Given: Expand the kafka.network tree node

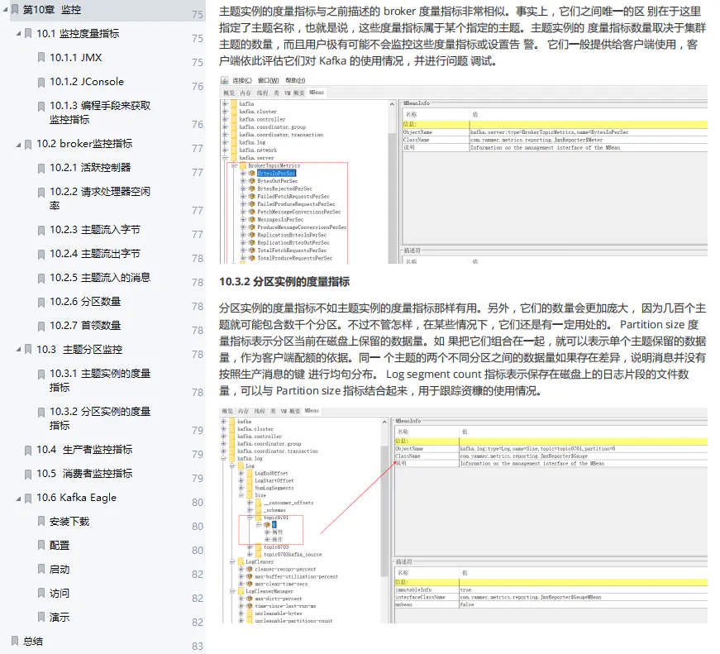Looking at the screenshot, I should click(x=224, y=150).
